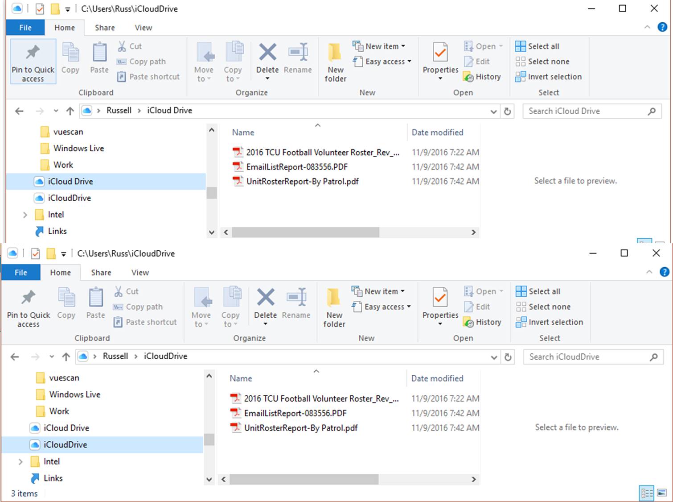This screenshot has width=673, height=502.
Task: Create a New folder in the bottom window
Action: tap(334, 308)
